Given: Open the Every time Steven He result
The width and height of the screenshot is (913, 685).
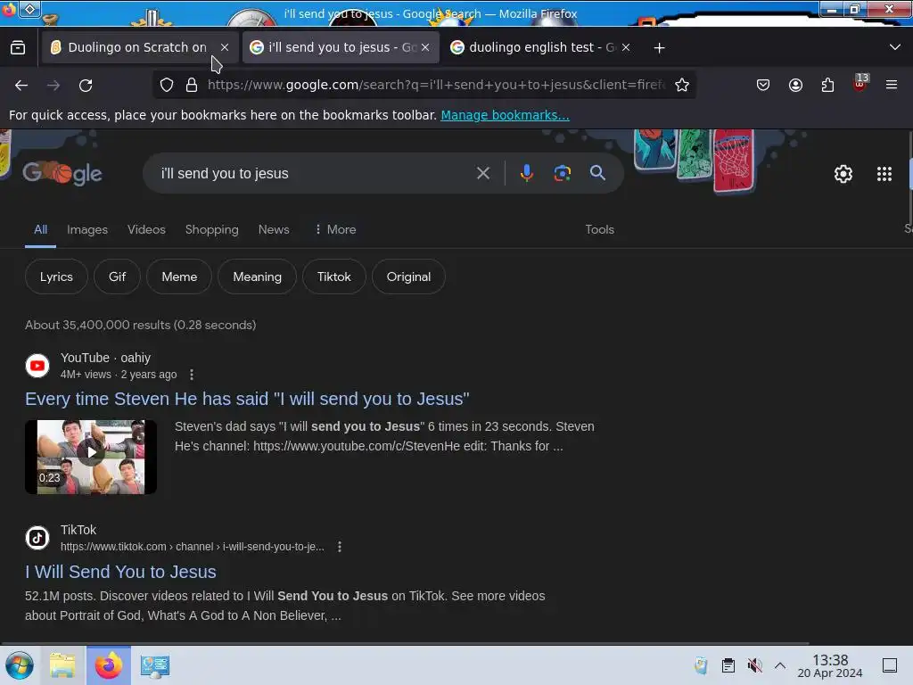Looking at the screenshot, I should pos(247,399).
